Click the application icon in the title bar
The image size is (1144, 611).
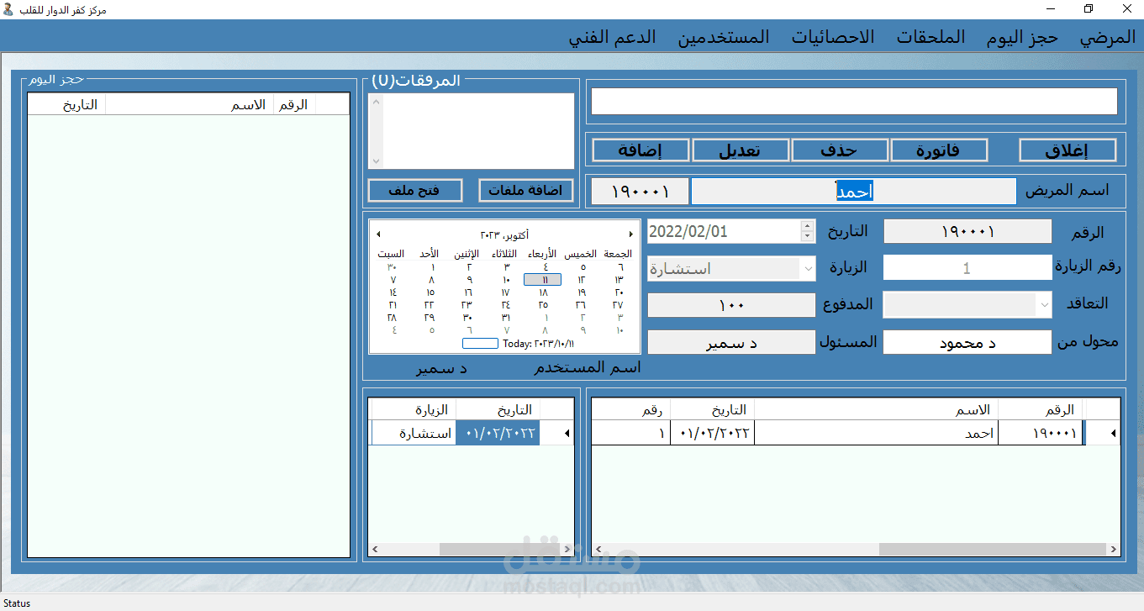tap(8, 9)
